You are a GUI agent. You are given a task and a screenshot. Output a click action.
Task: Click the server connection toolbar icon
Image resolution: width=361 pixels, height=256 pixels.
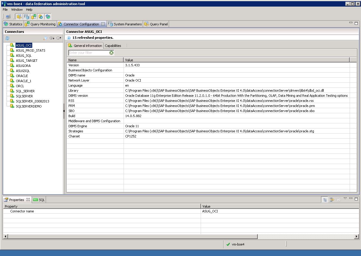click(8, 17)
